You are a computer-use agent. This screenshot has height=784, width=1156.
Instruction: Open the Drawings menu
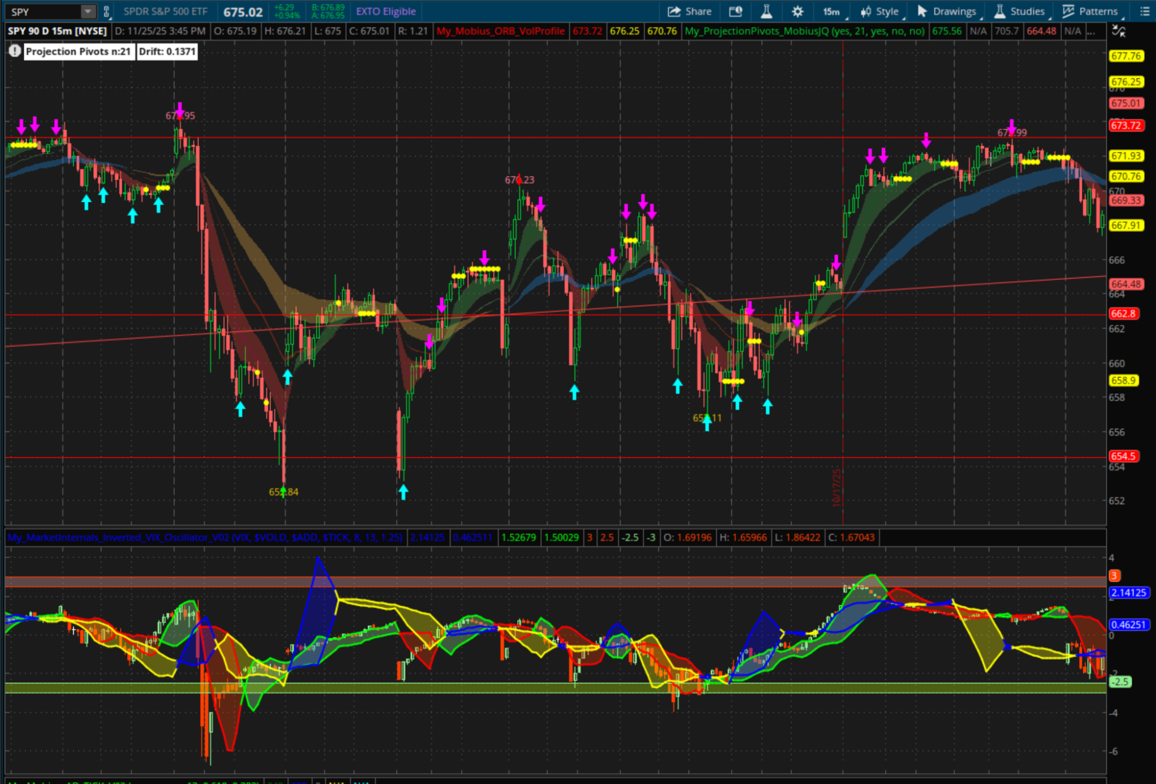[947, 12]
